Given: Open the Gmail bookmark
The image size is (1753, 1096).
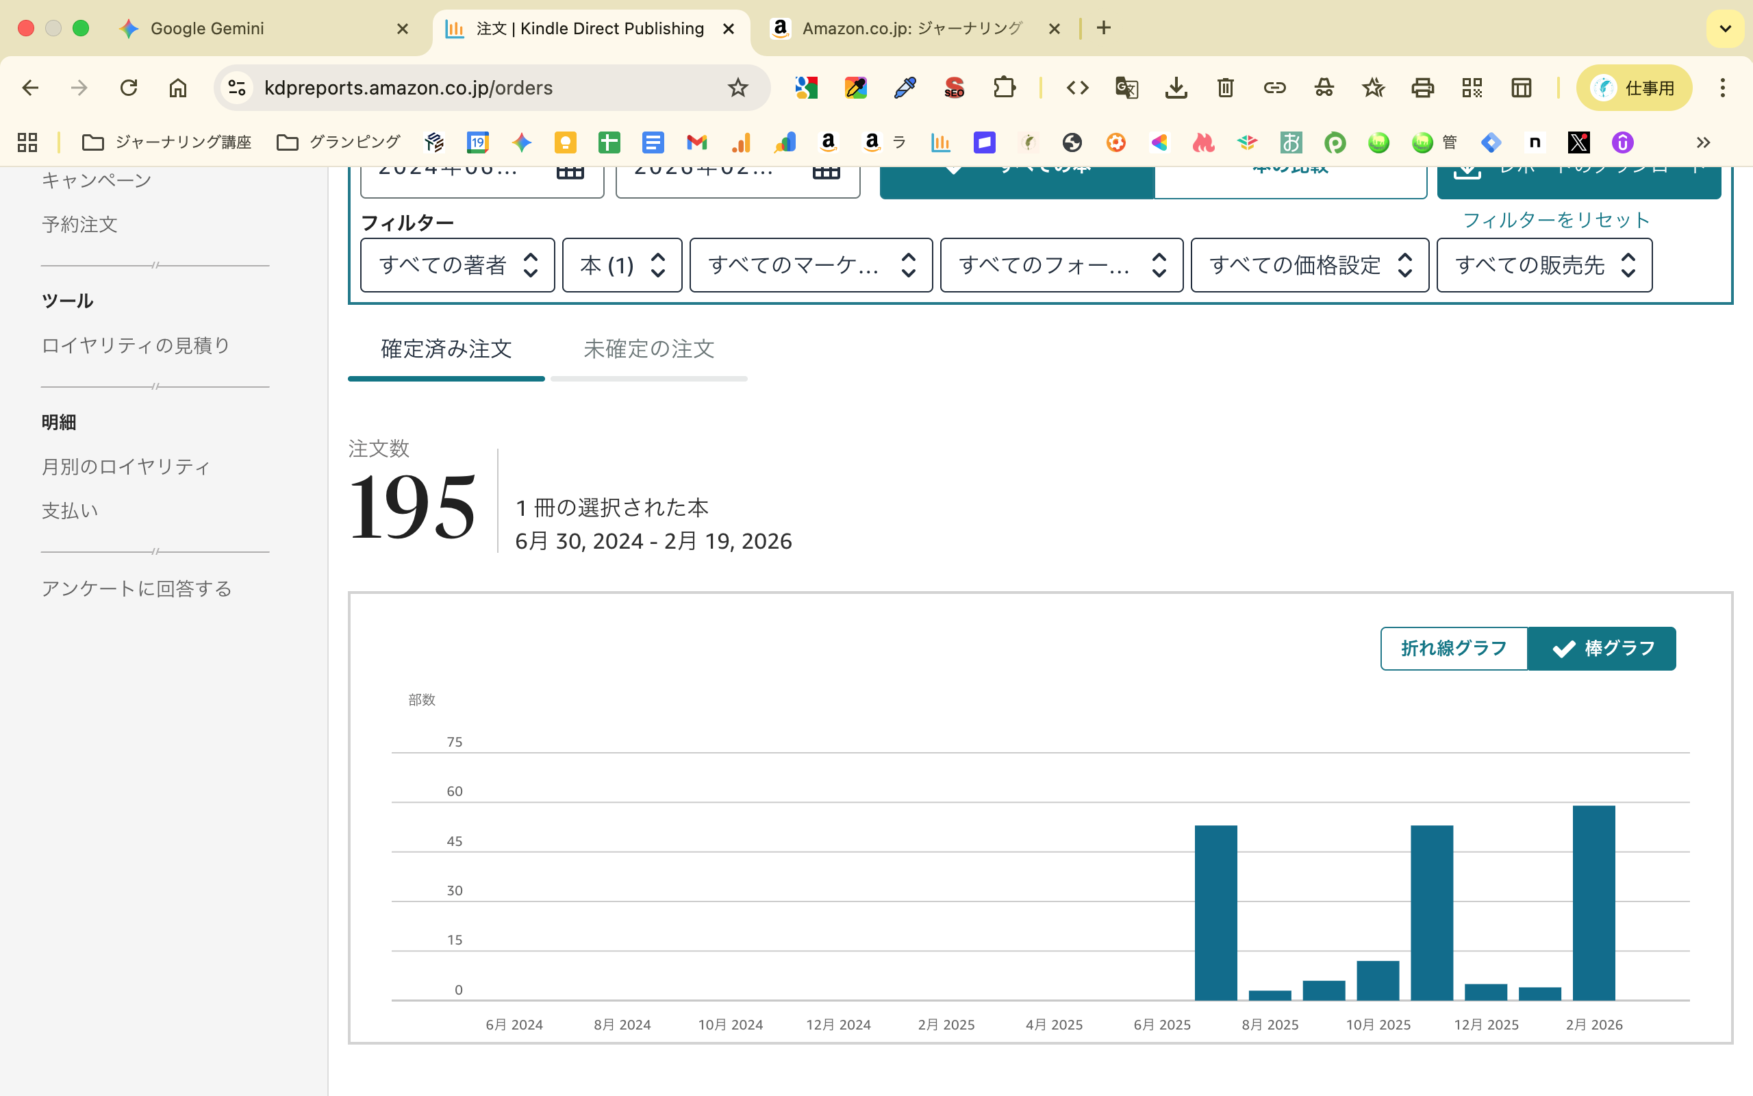Looking at the screenshot, I should pos(696,142).
